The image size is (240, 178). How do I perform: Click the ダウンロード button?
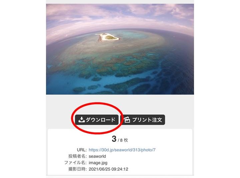tap(97, 120)
